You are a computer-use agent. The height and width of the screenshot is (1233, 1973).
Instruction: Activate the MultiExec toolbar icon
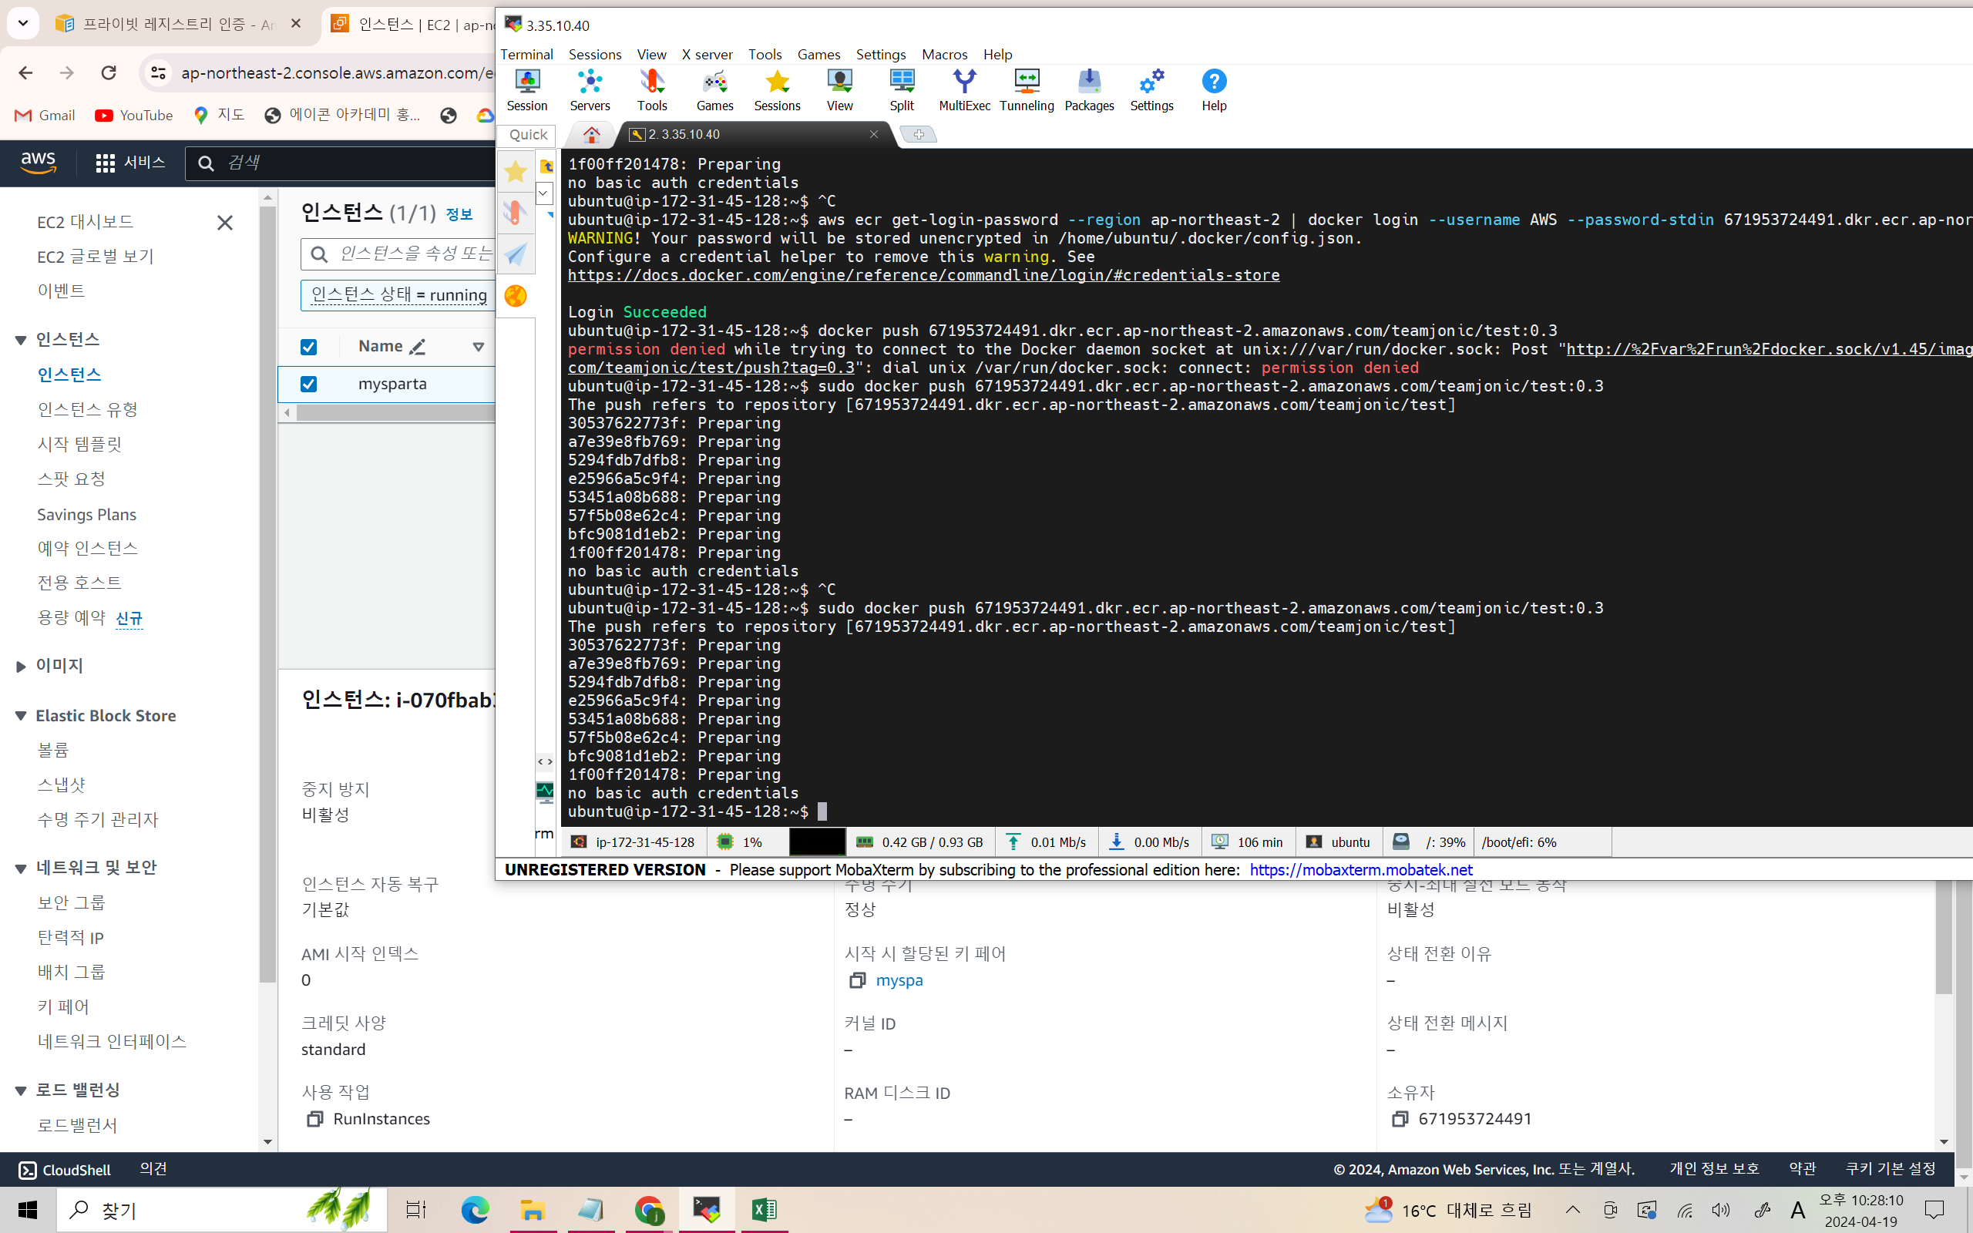coord(964,89)
